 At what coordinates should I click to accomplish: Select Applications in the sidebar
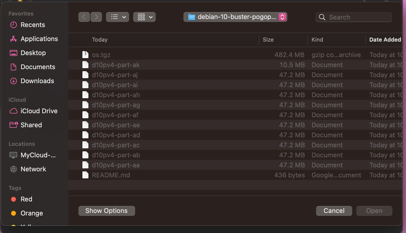pyautogui.click(x=39, y=39)
